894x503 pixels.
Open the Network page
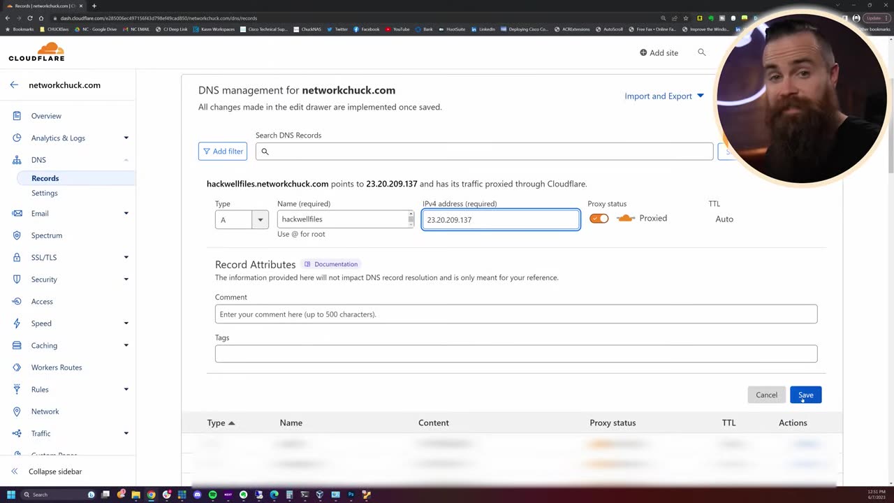45,411
